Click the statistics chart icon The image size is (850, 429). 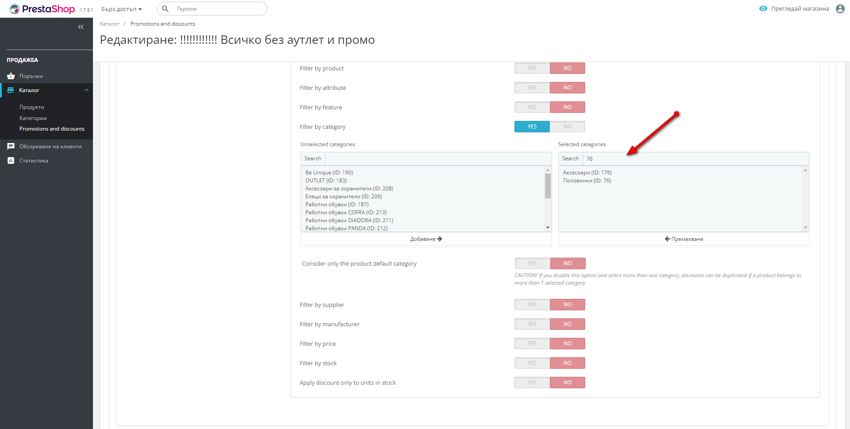pos(11,161)
